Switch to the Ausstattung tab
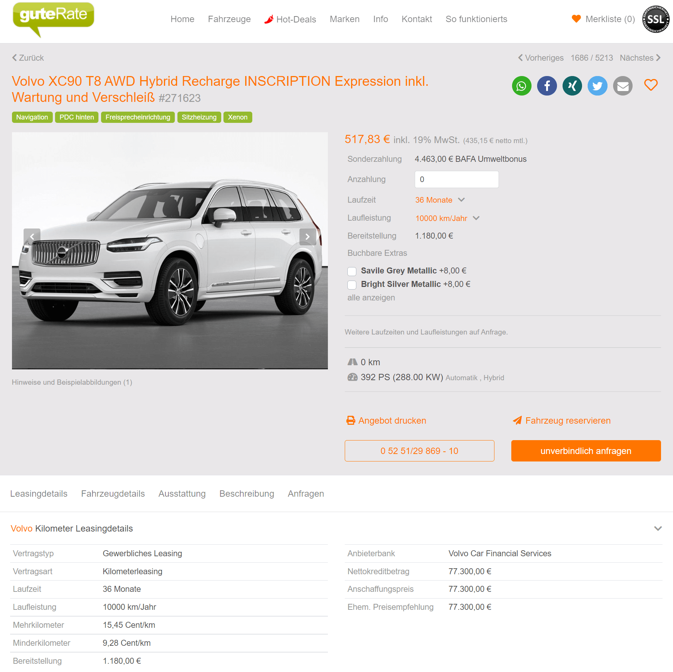Viewport: 673px width, 672px height. click(x=182, y=494)
